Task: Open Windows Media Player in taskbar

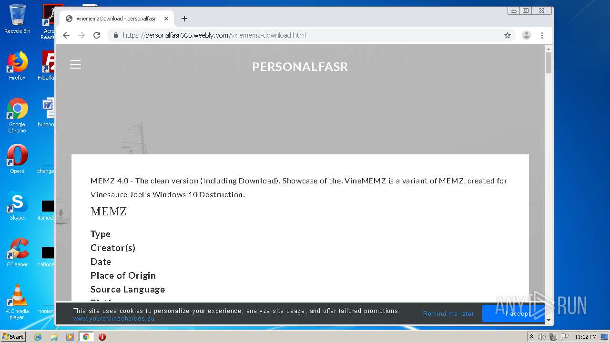Action: 70,337
